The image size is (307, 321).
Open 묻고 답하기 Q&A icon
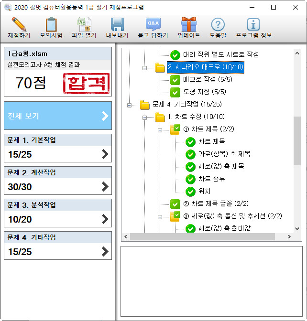click(x=153, y=24)
